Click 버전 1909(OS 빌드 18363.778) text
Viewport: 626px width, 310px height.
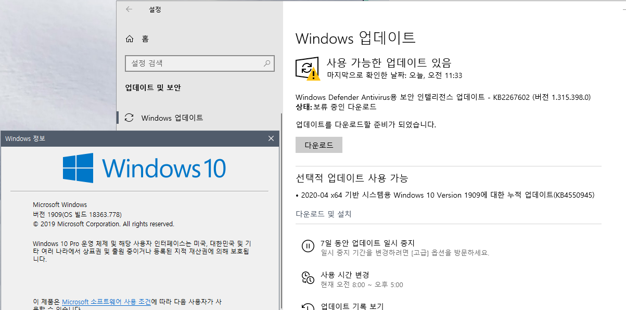pos(77,214)
